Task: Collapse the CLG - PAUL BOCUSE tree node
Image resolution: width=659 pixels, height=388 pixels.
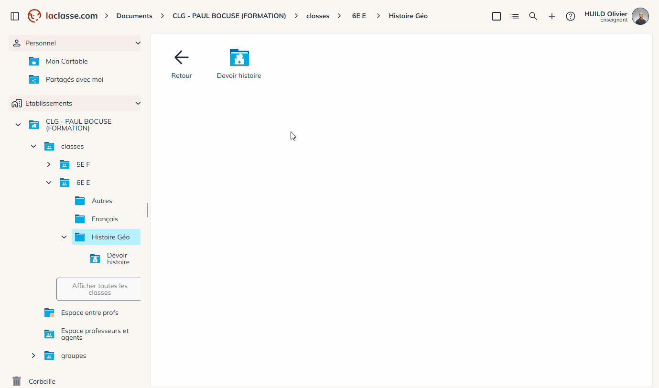Action: coord(18,125)
